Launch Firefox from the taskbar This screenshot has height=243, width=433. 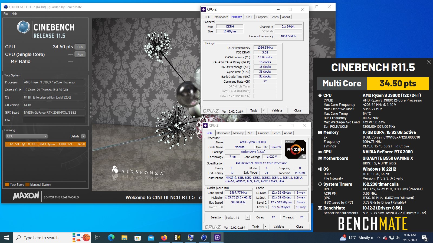point(164,238)
